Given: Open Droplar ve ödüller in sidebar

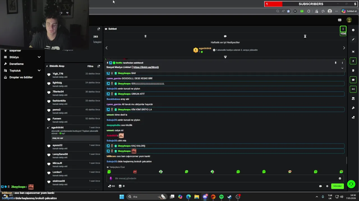Looking at the screenshot, I should point(21,77).
